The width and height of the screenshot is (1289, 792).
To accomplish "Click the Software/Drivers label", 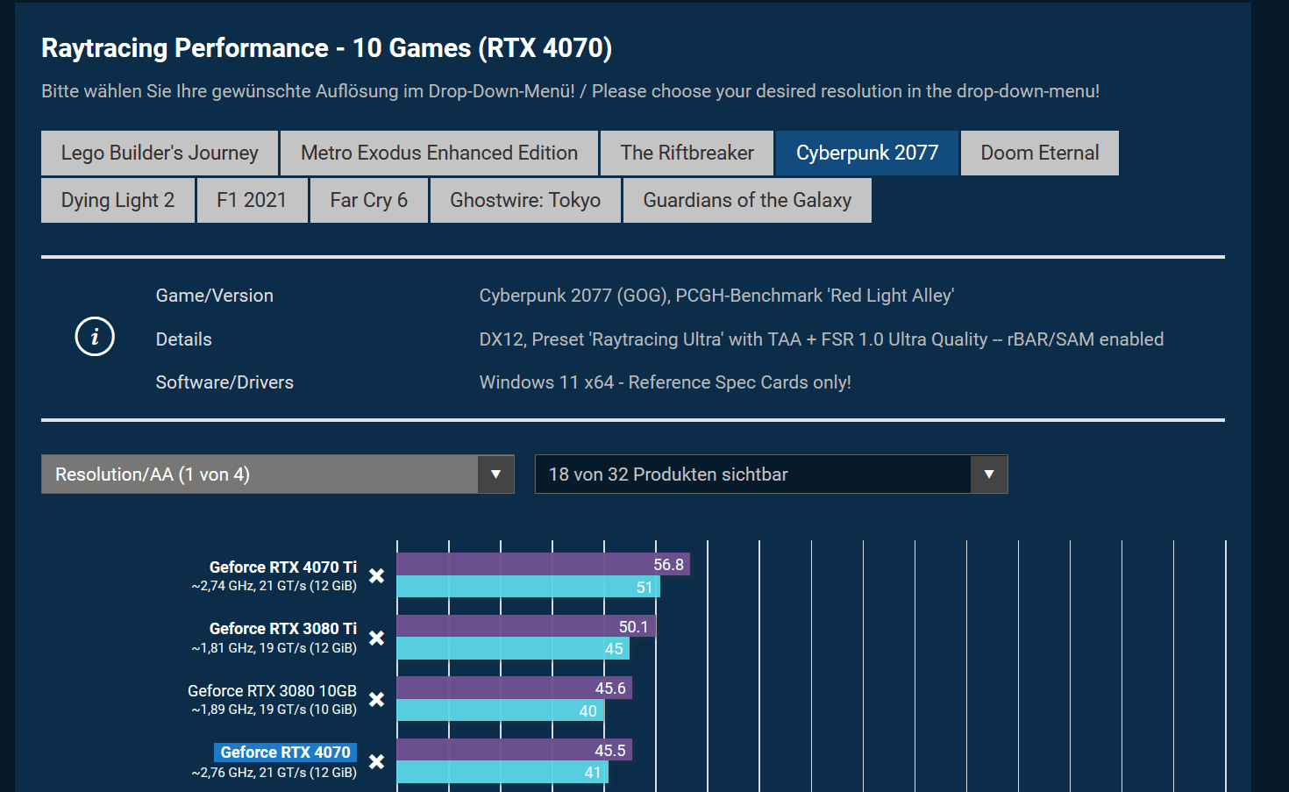I will pyautogui.click(x=224, y=382).
